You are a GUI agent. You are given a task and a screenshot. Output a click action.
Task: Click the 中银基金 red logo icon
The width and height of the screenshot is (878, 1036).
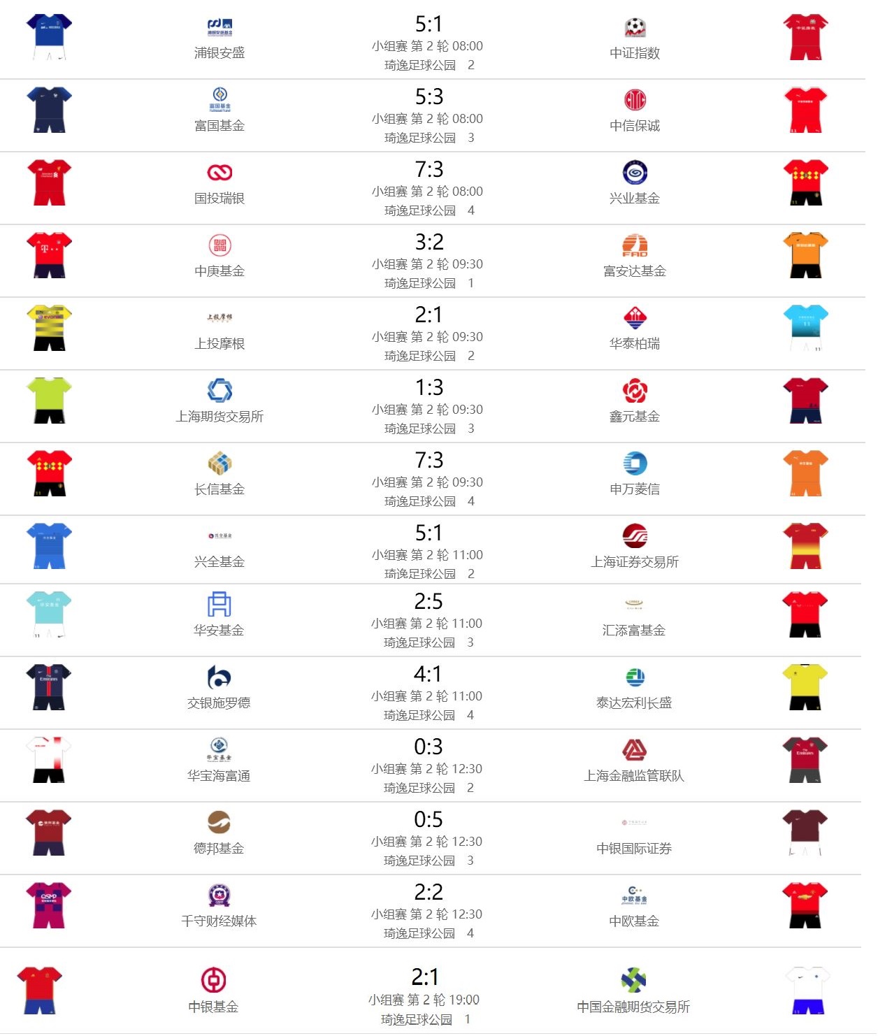213,980
